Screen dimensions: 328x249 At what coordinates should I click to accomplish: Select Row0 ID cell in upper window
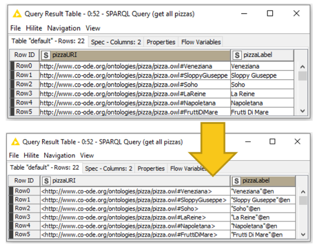(25, 66)
